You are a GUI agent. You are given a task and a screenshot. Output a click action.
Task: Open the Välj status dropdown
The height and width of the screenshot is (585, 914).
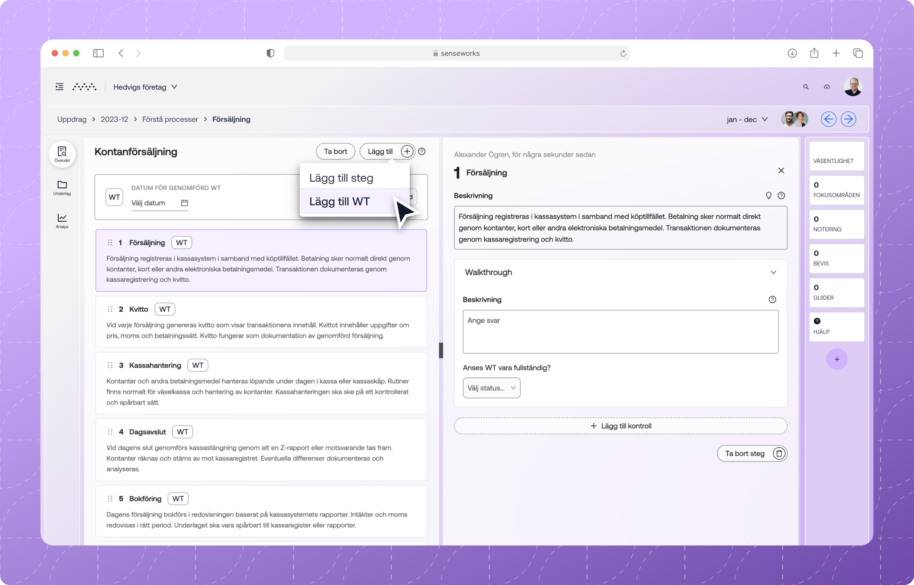click(x=491, y=388)
